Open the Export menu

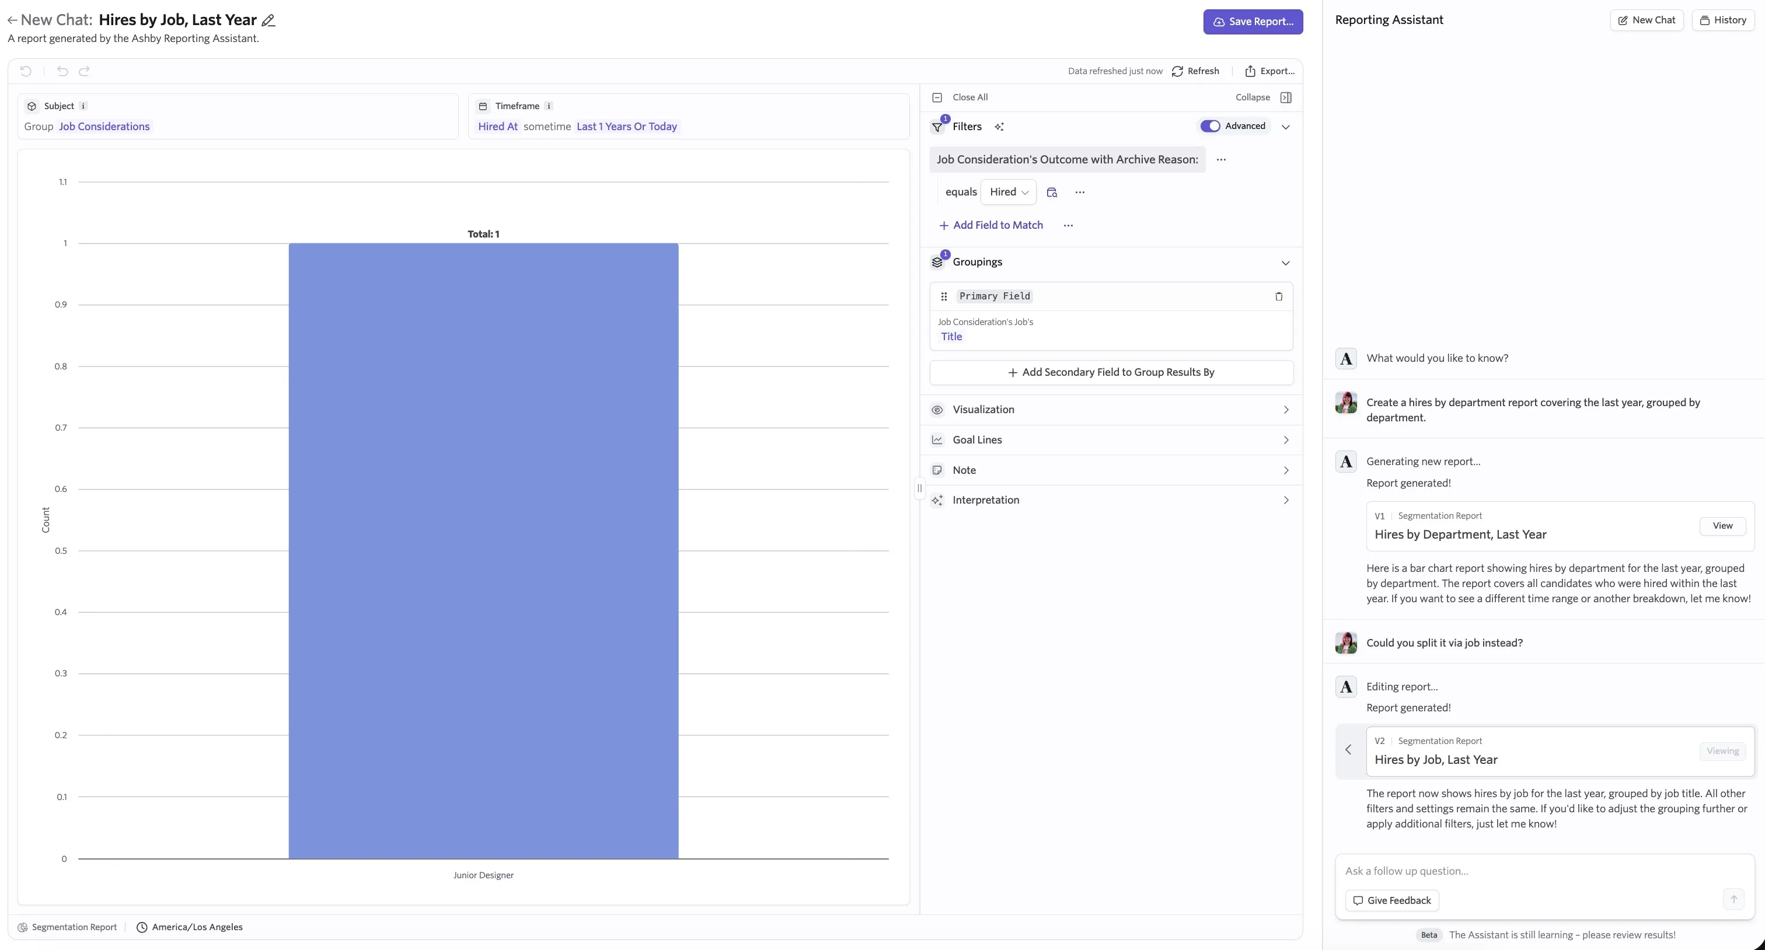(1269, 71)
